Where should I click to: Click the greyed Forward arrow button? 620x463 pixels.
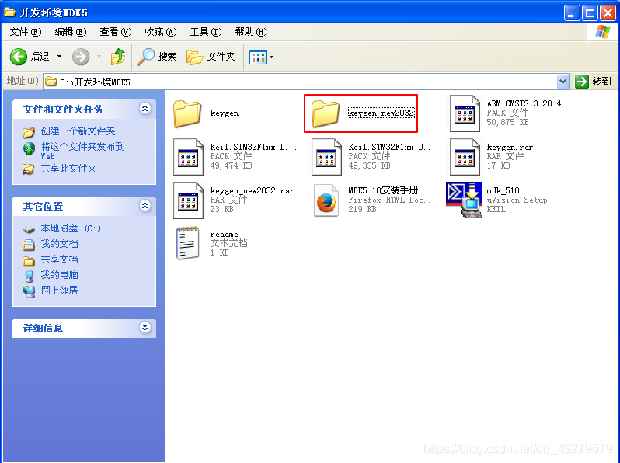[x=81, y=57]
